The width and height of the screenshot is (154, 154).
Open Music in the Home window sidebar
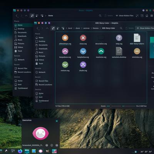[x=18, y=40]
